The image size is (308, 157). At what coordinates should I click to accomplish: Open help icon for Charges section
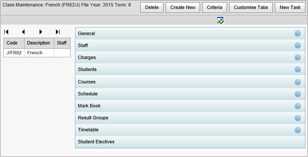click(298, 57)
